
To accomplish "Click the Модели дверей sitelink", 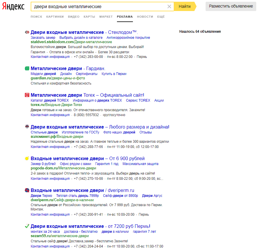I will pyautogui.click(x=43, y=74).
